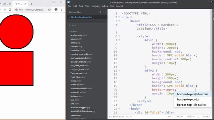The width and height of the screenshot is (214, 120).
Task: Choose border-top-right-radius code hint
Action: pyautogui.click(x=193, y=94)
